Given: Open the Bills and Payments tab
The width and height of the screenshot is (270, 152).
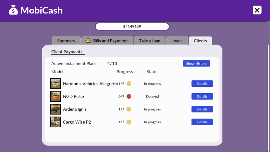Looking at the screenshot, I should coord(107,41).
